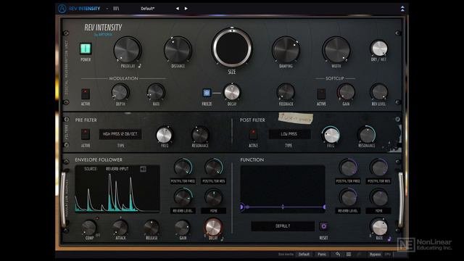The width and height of the screenshot is (464, 261).
Task: Click the Envelope Follower Postfilter Res knob
Action: [x=213, y=167]
